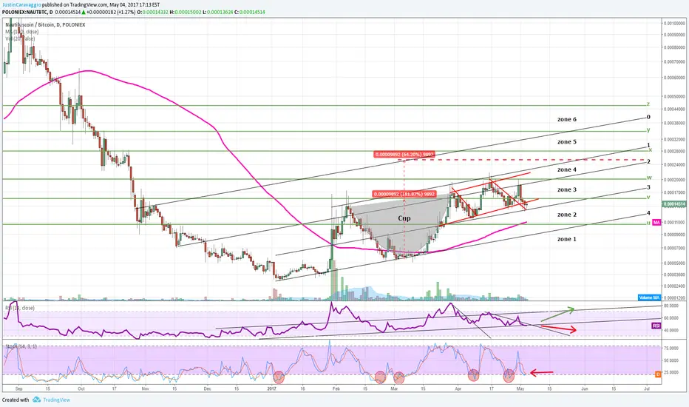Screen dimensions: 689x407
Task: Click the Dec date on time axis
Action: coord(208,389)
